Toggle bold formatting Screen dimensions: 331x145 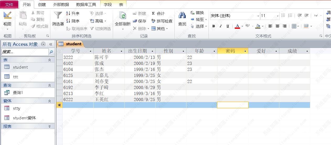tap(213, 26)
